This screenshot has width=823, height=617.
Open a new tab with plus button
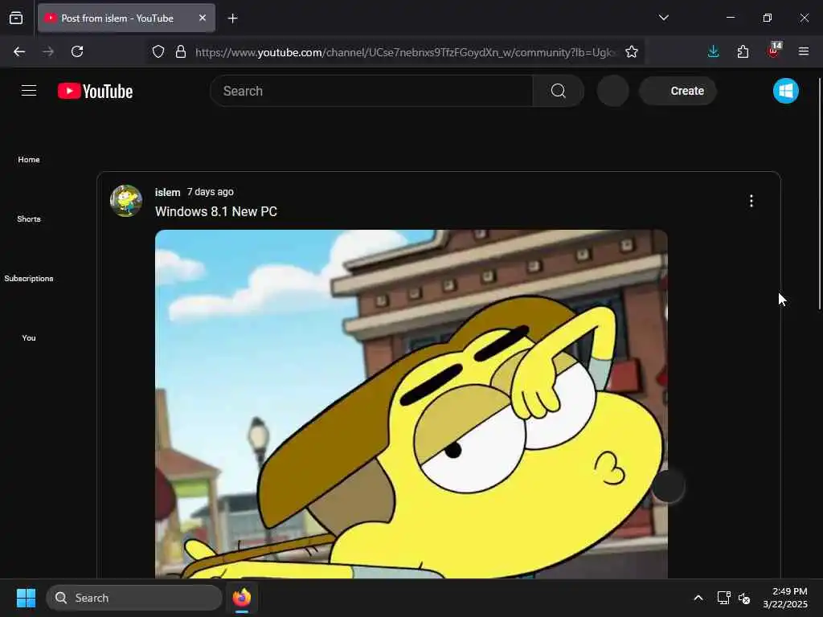coord(232,18)
